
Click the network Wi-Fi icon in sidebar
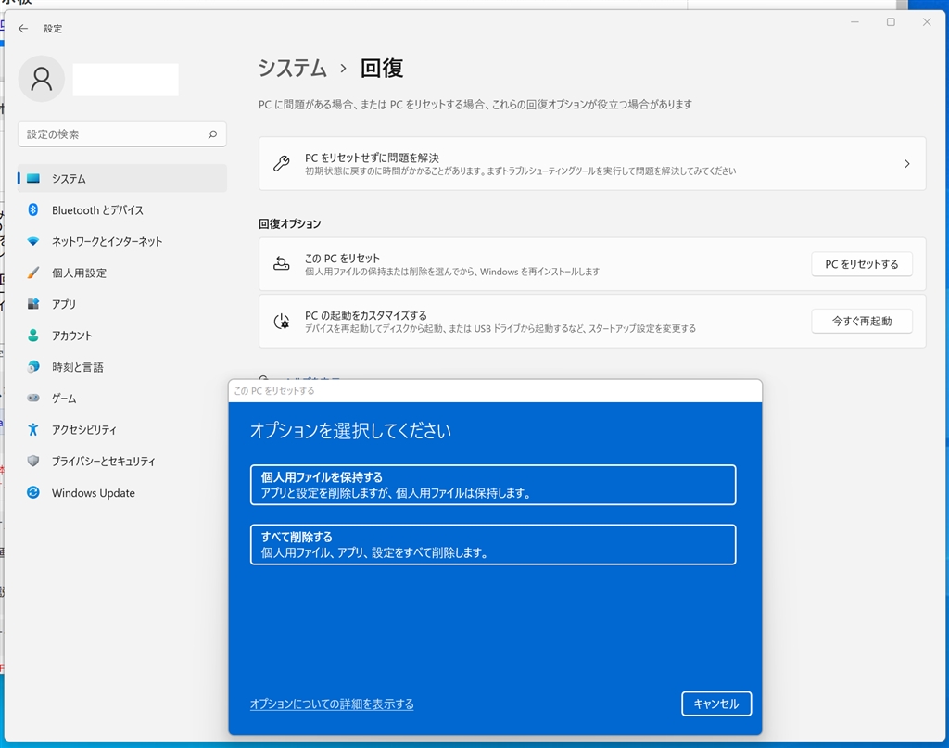pos(33,242)
